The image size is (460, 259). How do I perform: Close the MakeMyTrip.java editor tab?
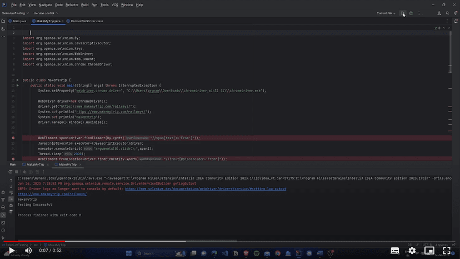(x=62, y=21)
